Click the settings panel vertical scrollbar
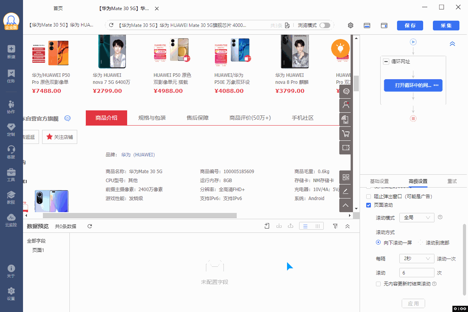Screen dimensions: 468x312 pos(464,259)
